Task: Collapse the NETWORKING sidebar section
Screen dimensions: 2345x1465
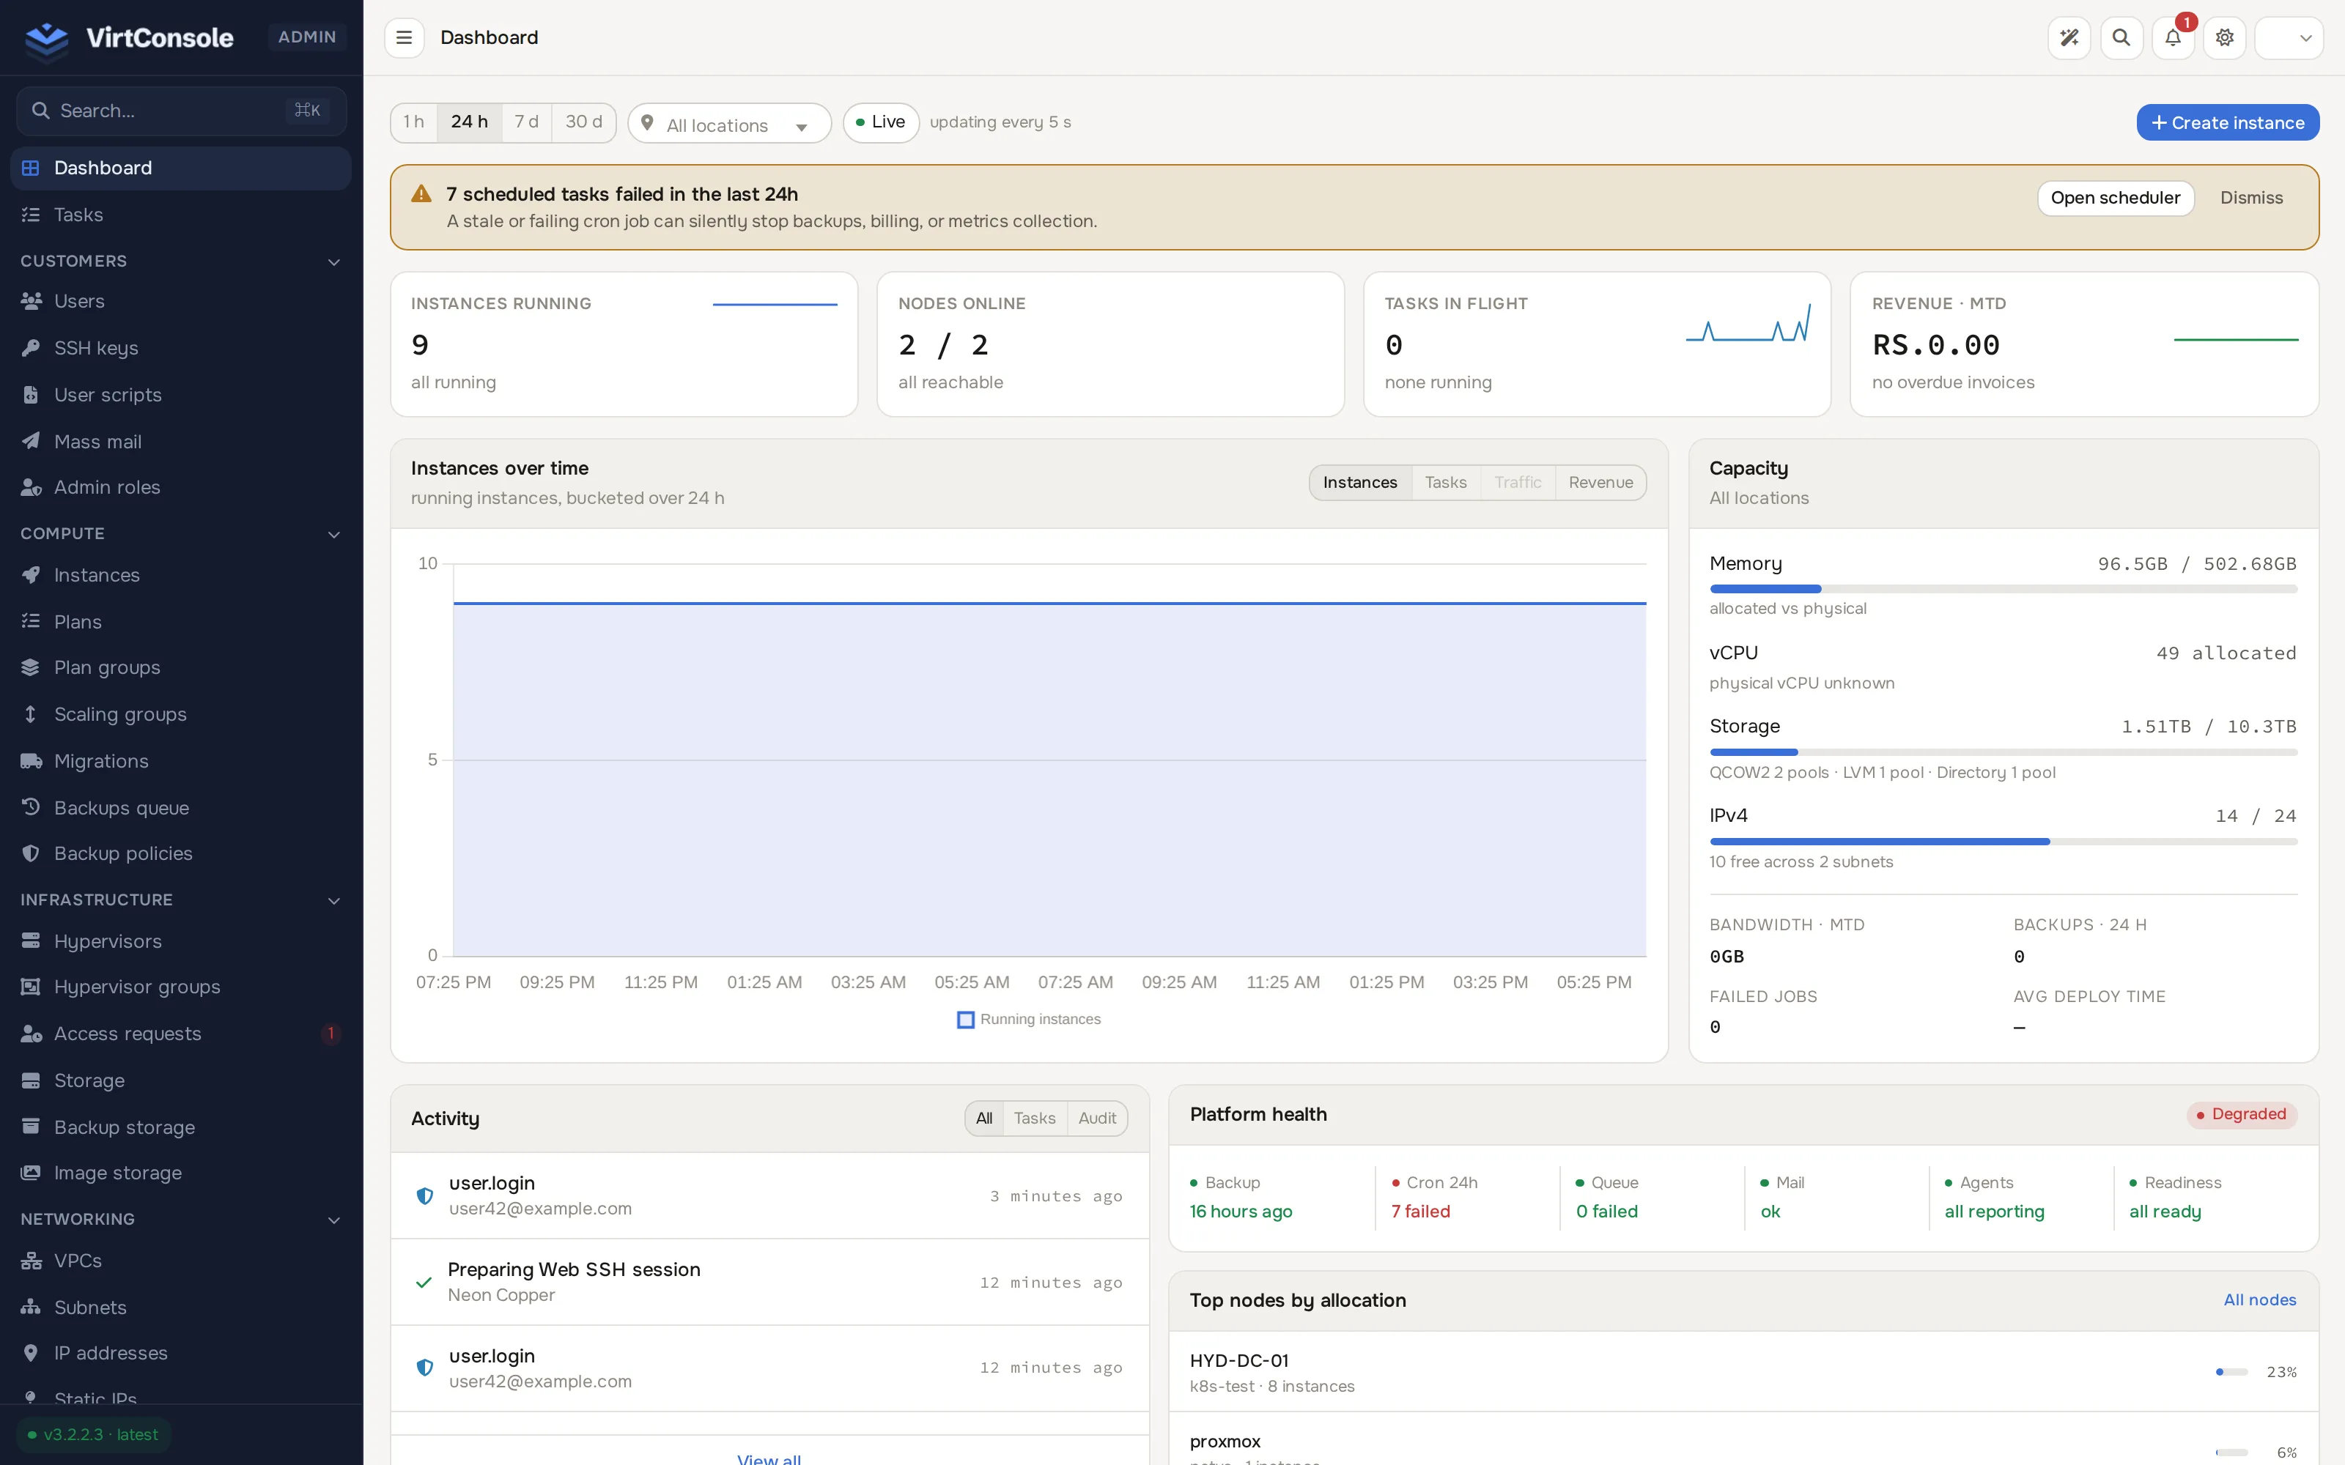Action: [181, 1219]
